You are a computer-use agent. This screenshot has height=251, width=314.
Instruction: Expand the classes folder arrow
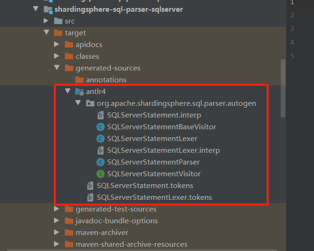[x=57, y=56]
